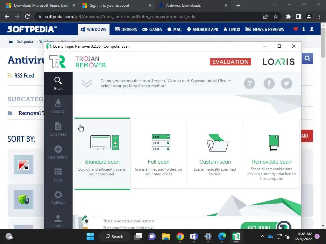This screenshot has height=244, width=326.
Task: Open the Windows Start menu
Action: tap(90, 236)
